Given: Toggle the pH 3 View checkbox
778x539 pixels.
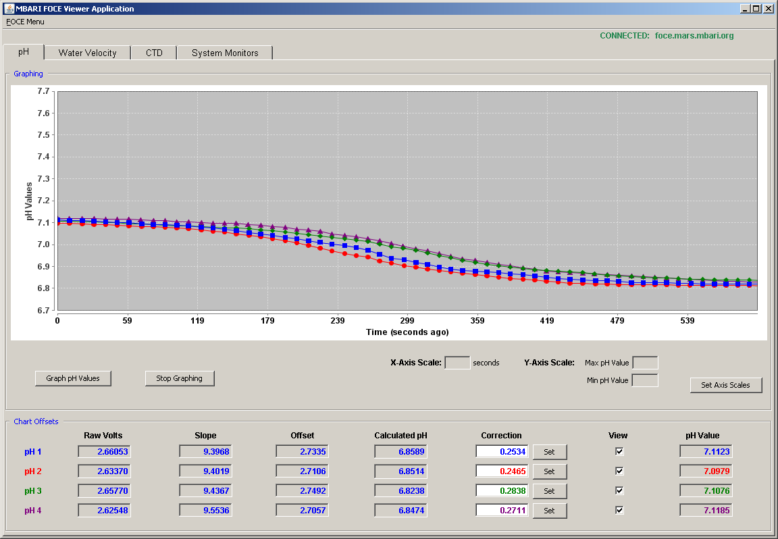Looking at the screenshot, I should pos(619,490).
